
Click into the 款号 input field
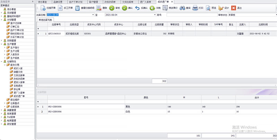click(191, 15)
